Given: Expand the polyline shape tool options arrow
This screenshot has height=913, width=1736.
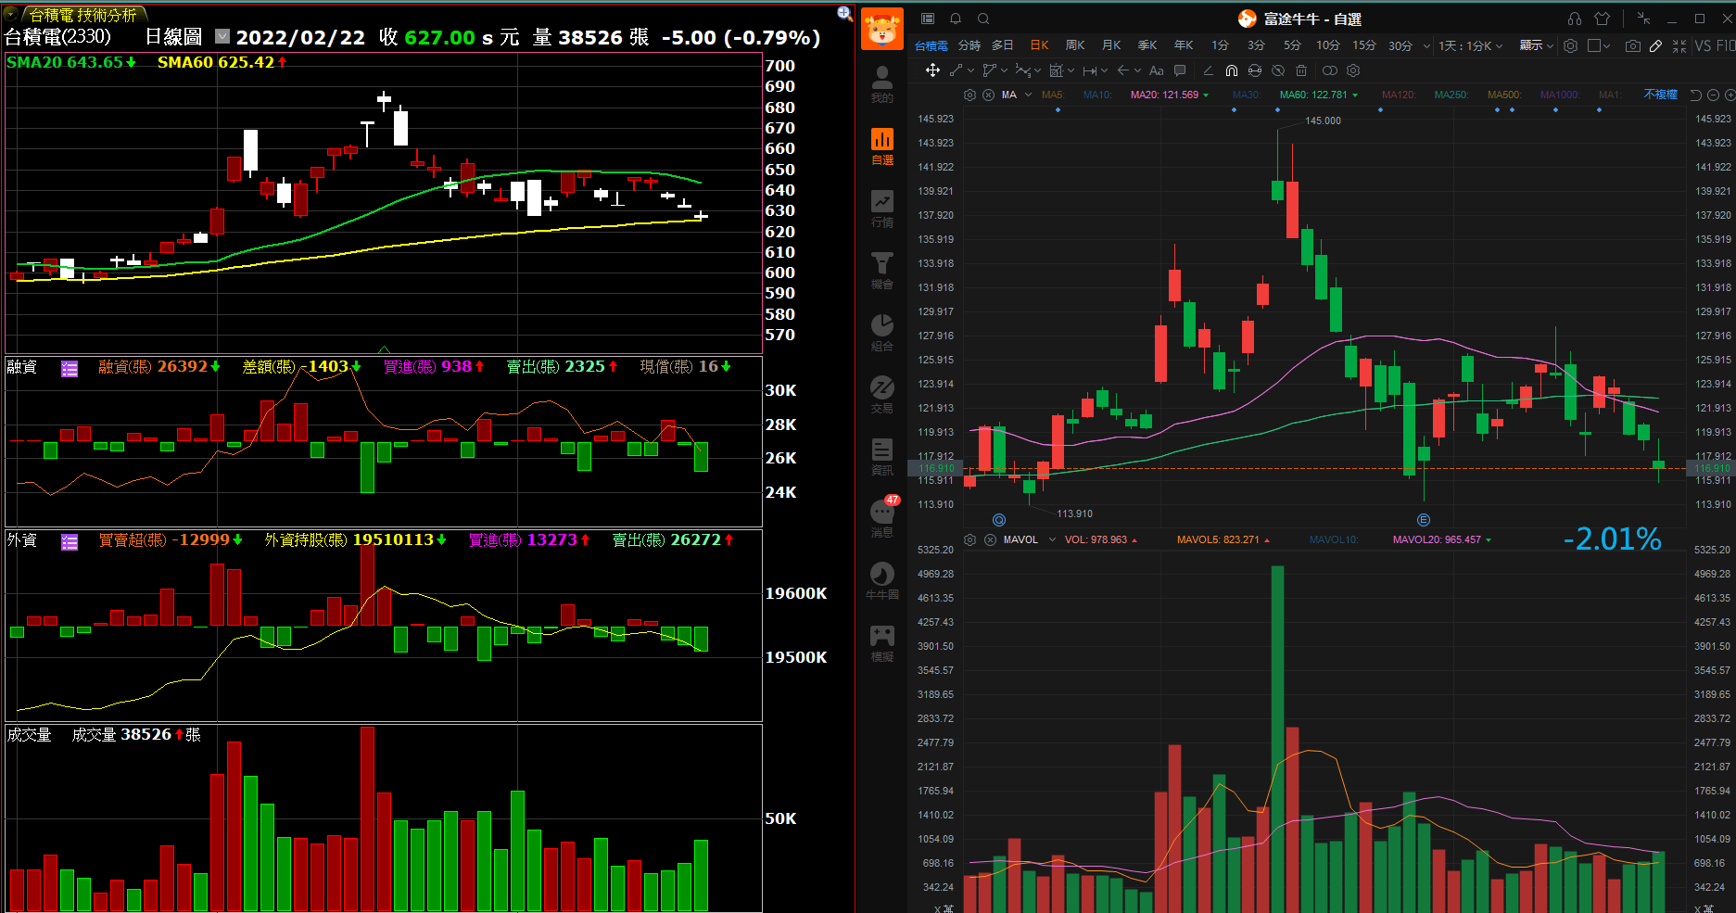Looking at the screenshot, I should tap(1004, 70).
